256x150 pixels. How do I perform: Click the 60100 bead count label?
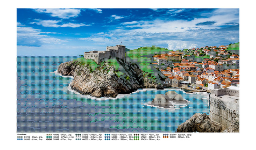pyautogui.click(x=122, y=137)
